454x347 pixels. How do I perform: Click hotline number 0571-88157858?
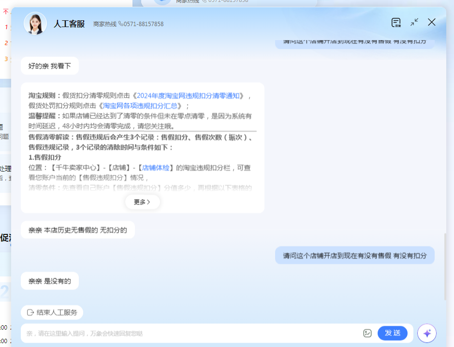144,24
